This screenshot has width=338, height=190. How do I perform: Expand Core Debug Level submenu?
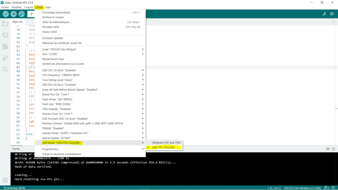(90, 80)
